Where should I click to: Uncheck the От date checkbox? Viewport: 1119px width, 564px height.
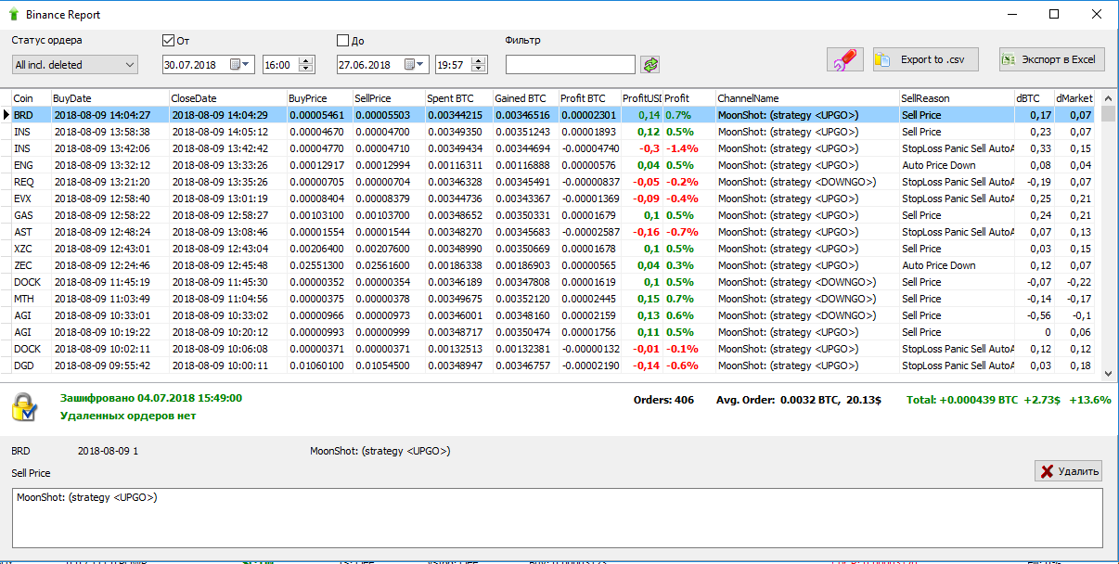pos(169,41)
